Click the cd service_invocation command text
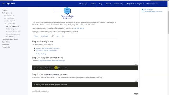169x95 pixels. [x=50, y=85]
